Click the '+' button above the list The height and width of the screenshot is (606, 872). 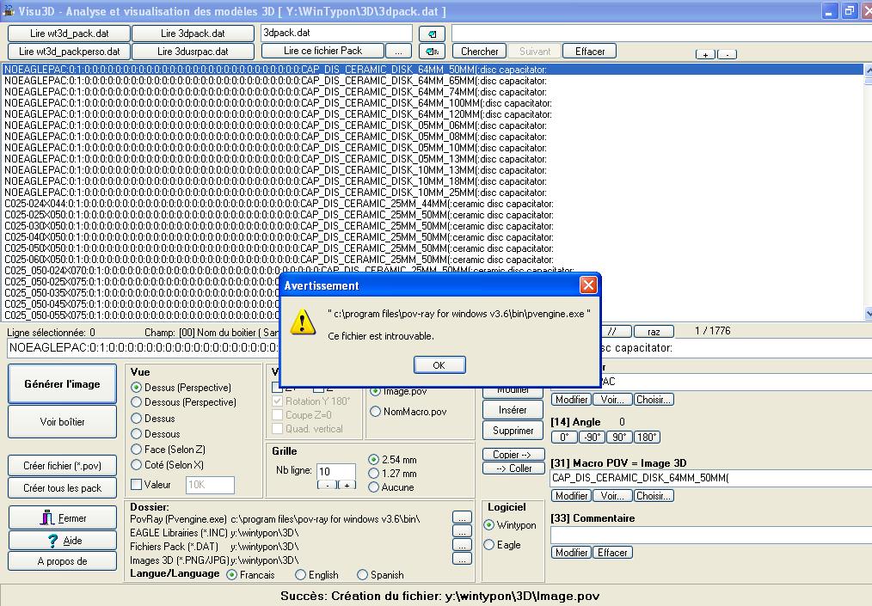(x=705, y=54)
